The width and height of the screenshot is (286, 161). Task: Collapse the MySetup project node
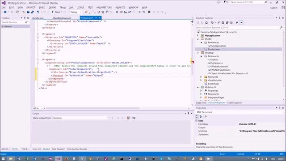pos(198,53)
